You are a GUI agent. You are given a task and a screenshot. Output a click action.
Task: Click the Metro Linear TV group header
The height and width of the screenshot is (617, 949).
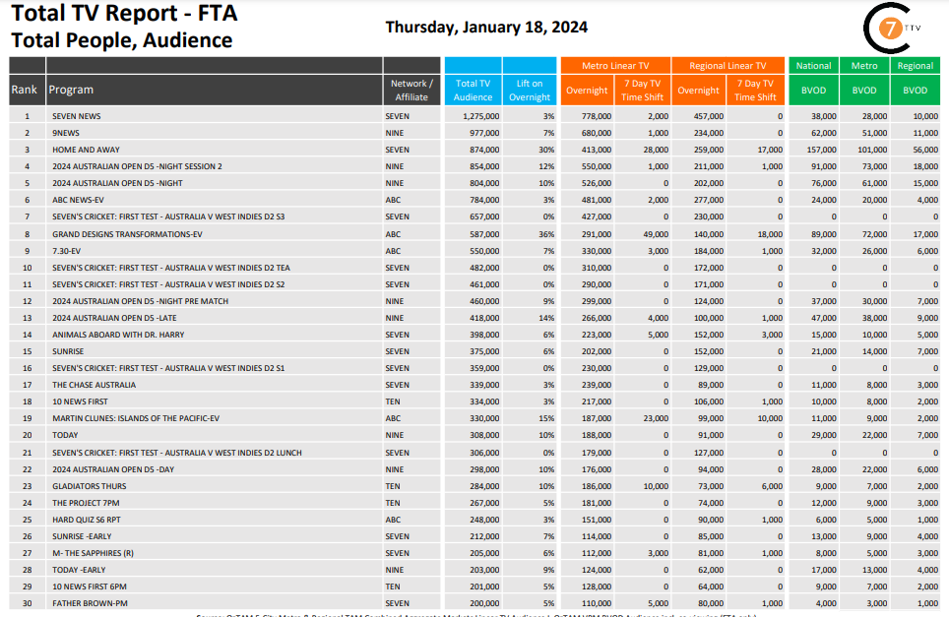615,65
